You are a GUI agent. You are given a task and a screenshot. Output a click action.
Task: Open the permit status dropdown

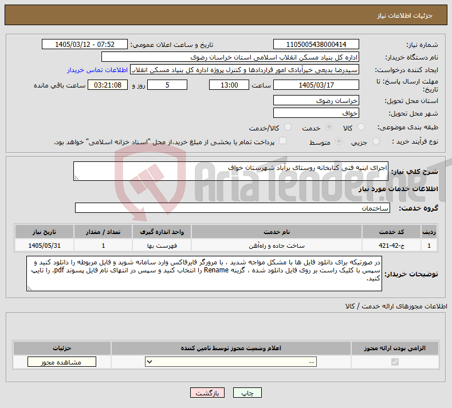(231, 362)
